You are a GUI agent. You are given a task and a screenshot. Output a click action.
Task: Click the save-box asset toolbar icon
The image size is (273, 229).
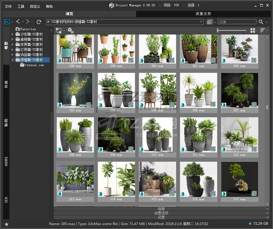click(71, 30)
